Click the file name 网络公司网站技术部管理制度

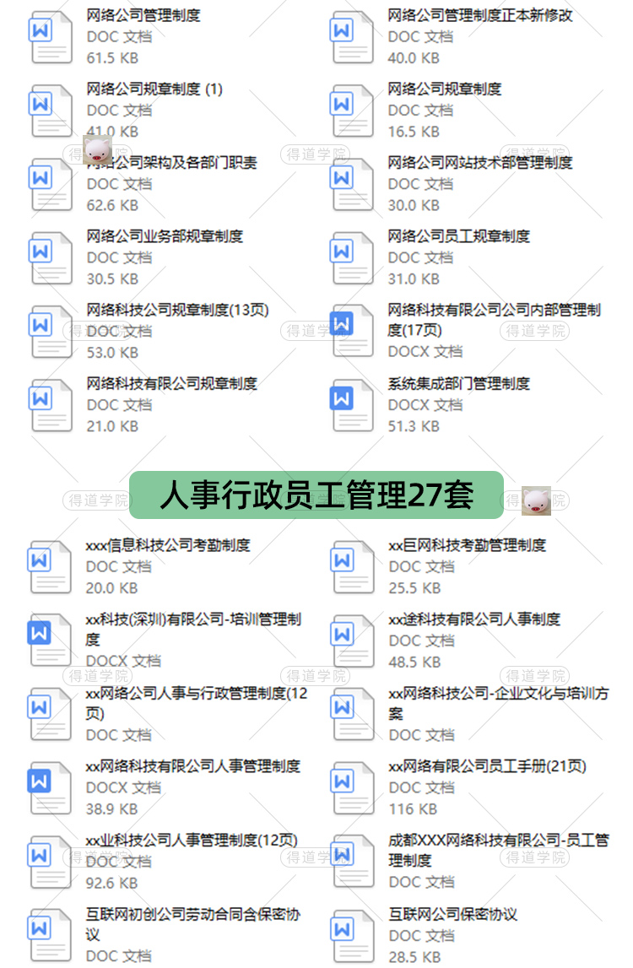tap(480, 162)
